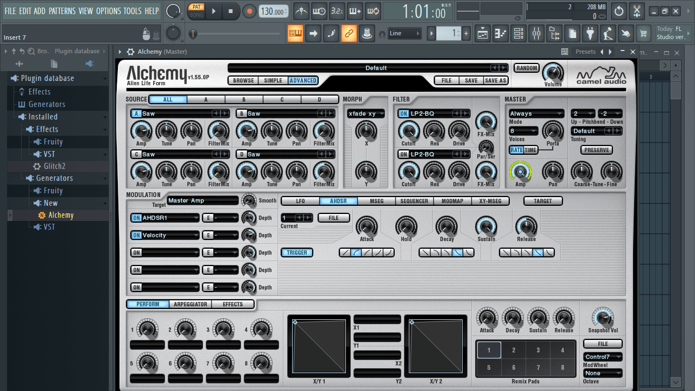The height and width of the screenshot is (391, 695).
Task: Open the audio editor scissors icon
Action: coord(637,11)
